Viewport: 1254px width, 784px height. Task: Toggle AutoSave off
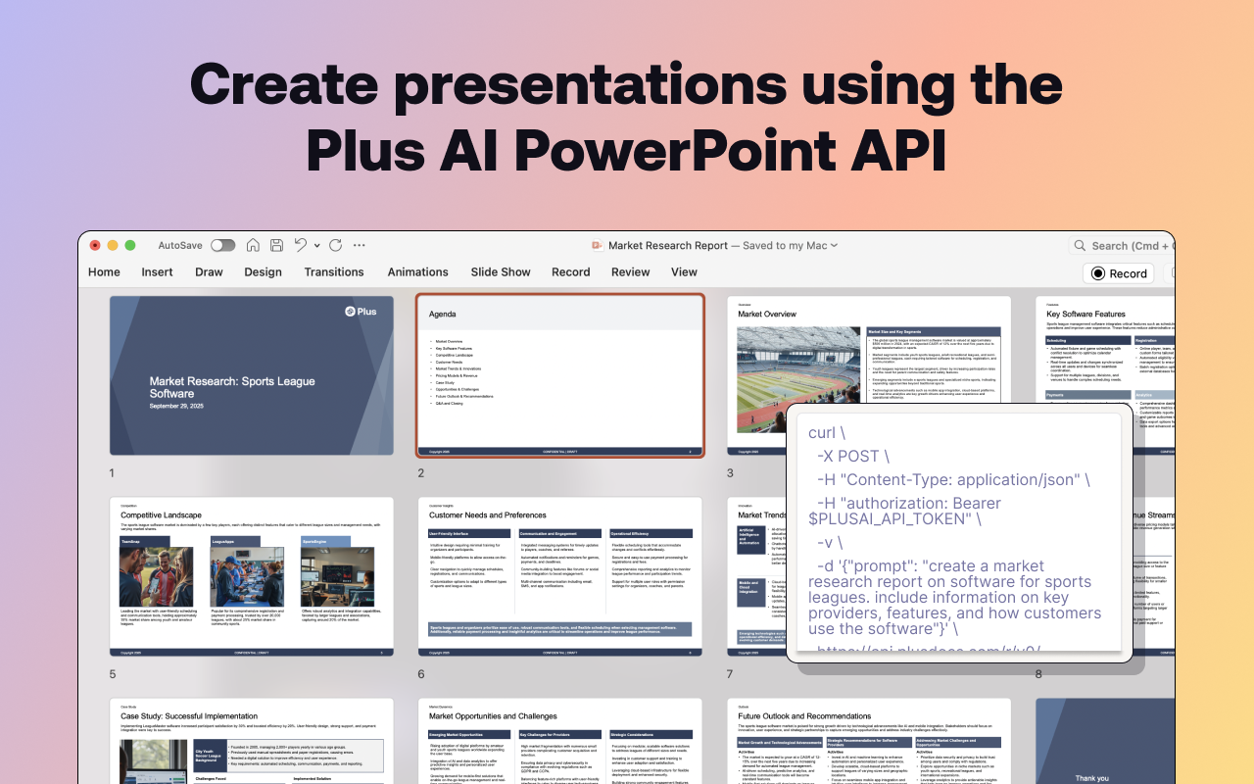point(222,245)
